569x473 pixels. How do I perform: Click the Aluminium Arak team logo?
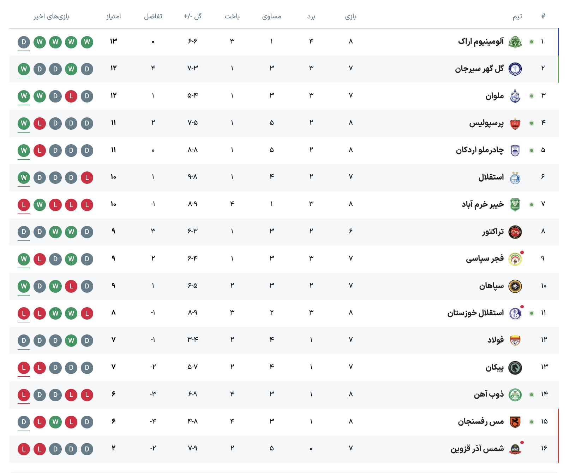(x=515, y=42)
